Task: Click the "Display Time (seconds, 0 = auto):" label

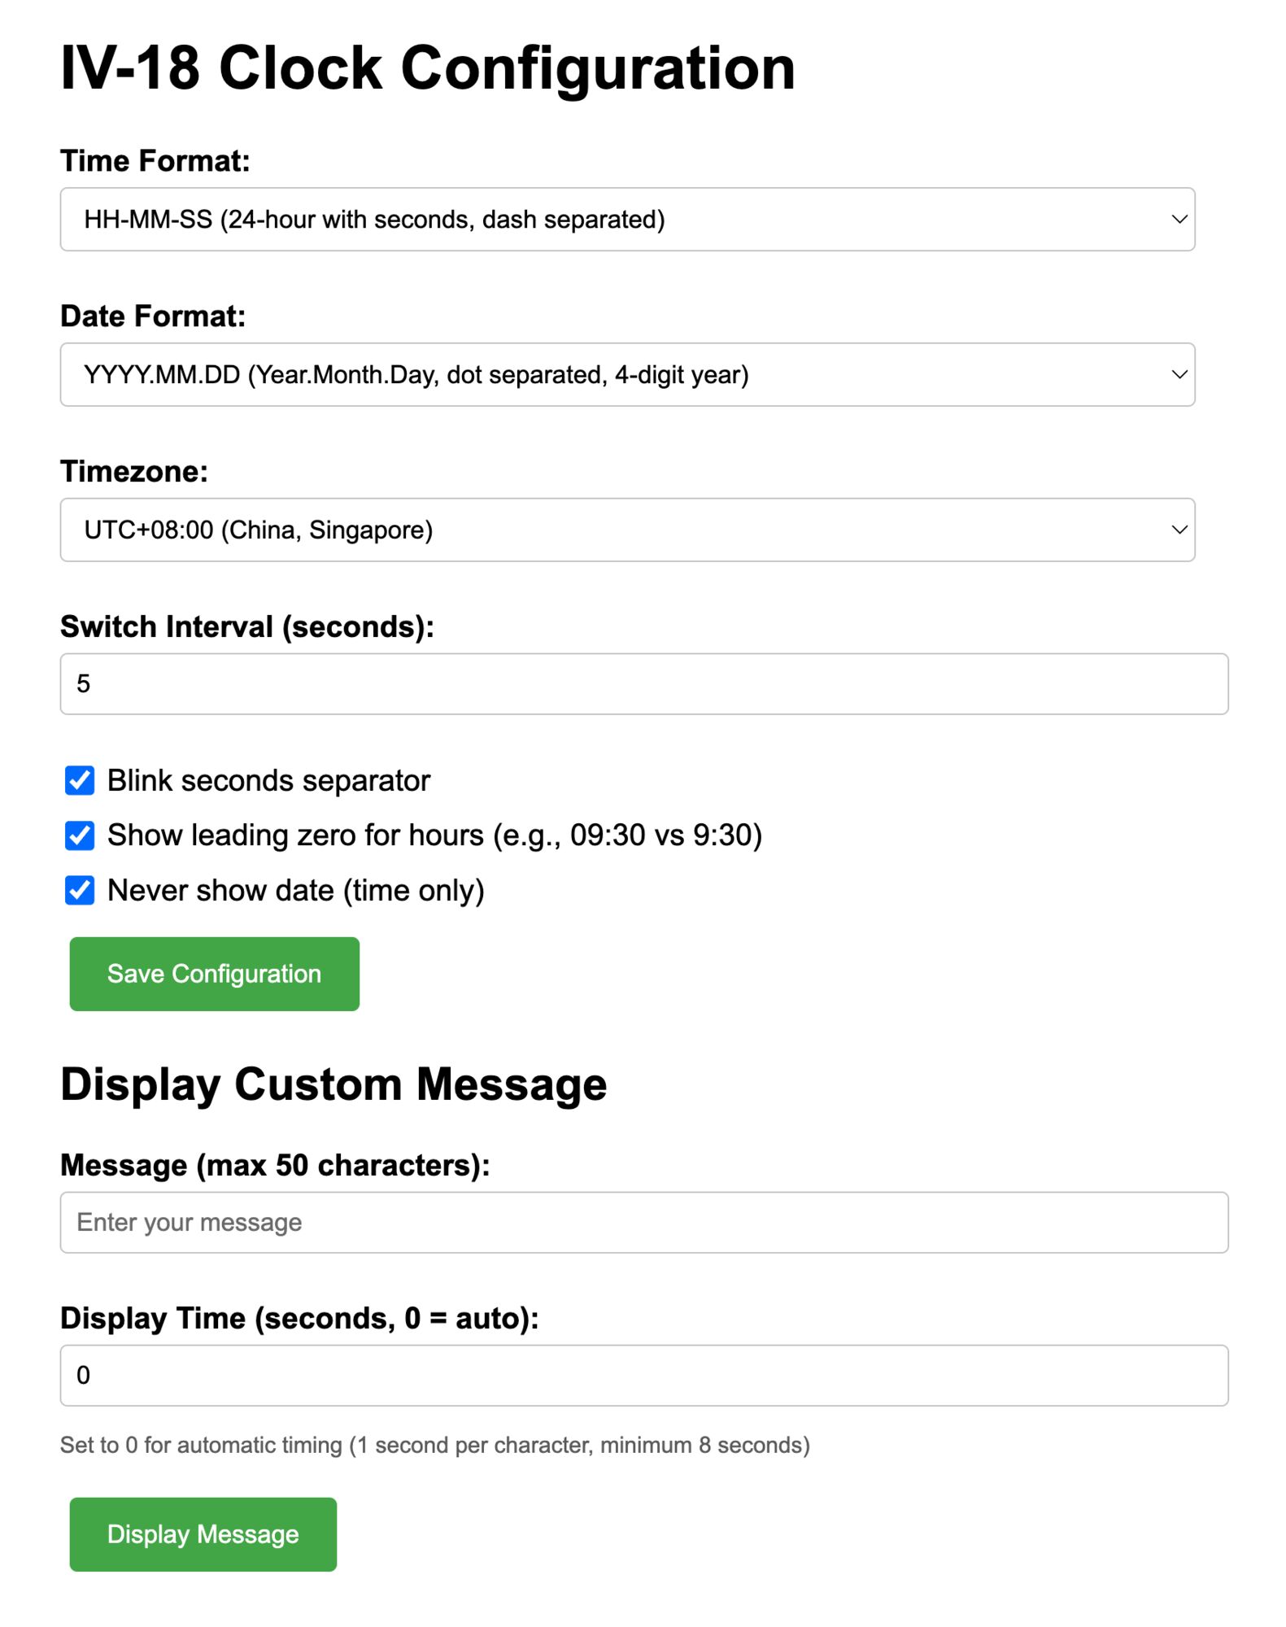Action: click(x=299, y=1319)
